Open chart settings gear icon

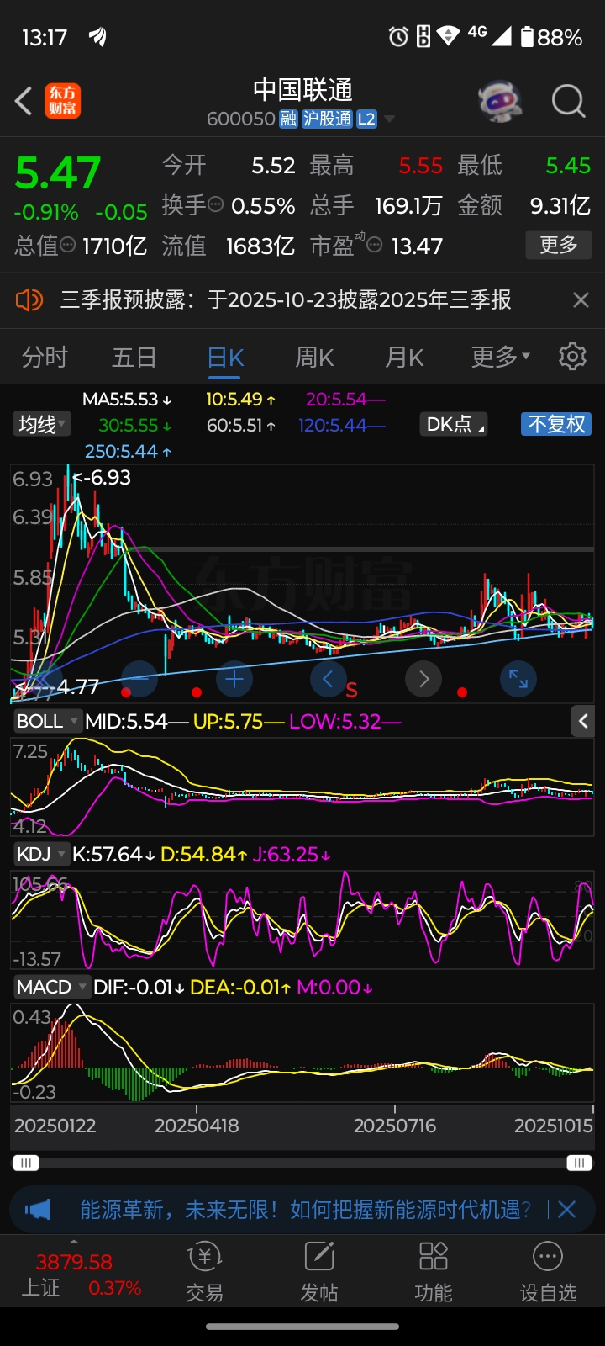pos(572,356)
